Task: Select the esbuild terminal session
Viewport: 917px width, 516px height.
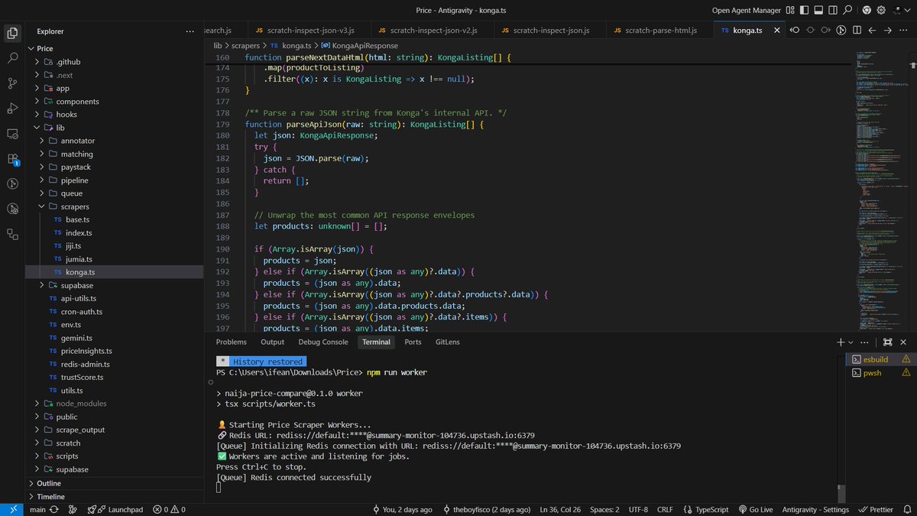Action: click(880, 359)
